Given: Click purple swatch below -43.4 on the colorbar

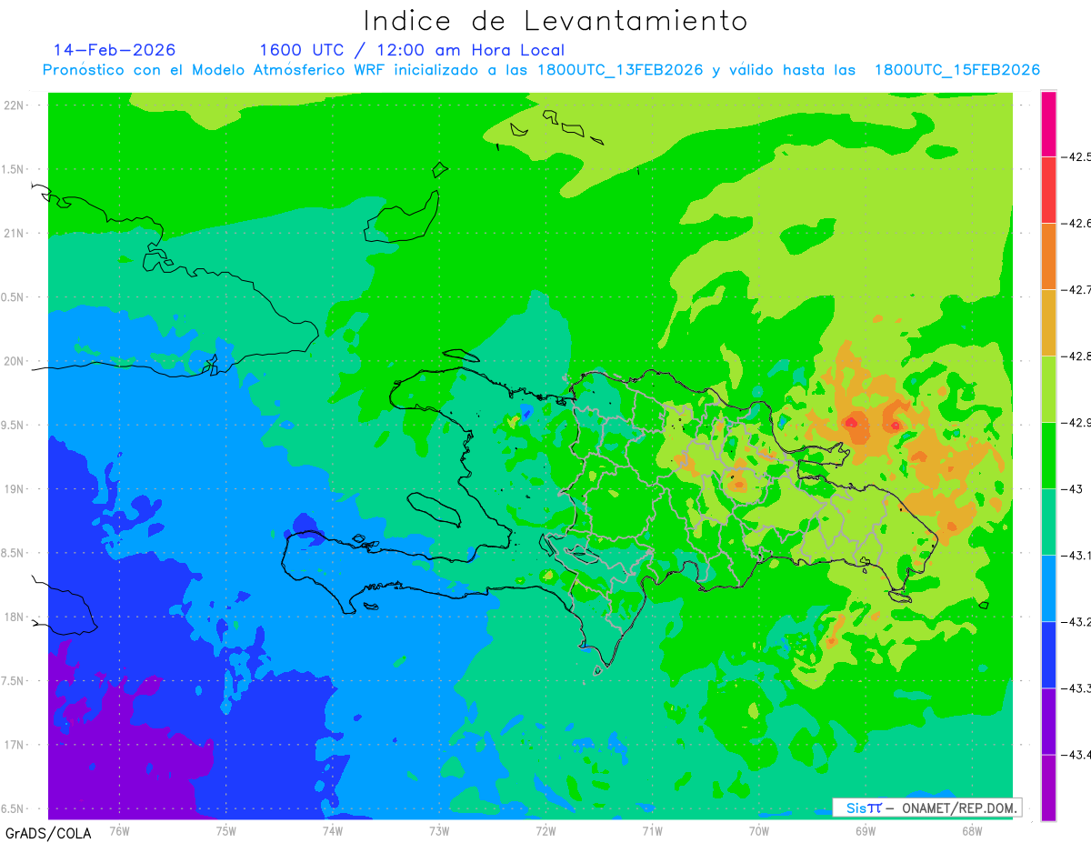Looking at the screenshot, I should pos(1048,788).
